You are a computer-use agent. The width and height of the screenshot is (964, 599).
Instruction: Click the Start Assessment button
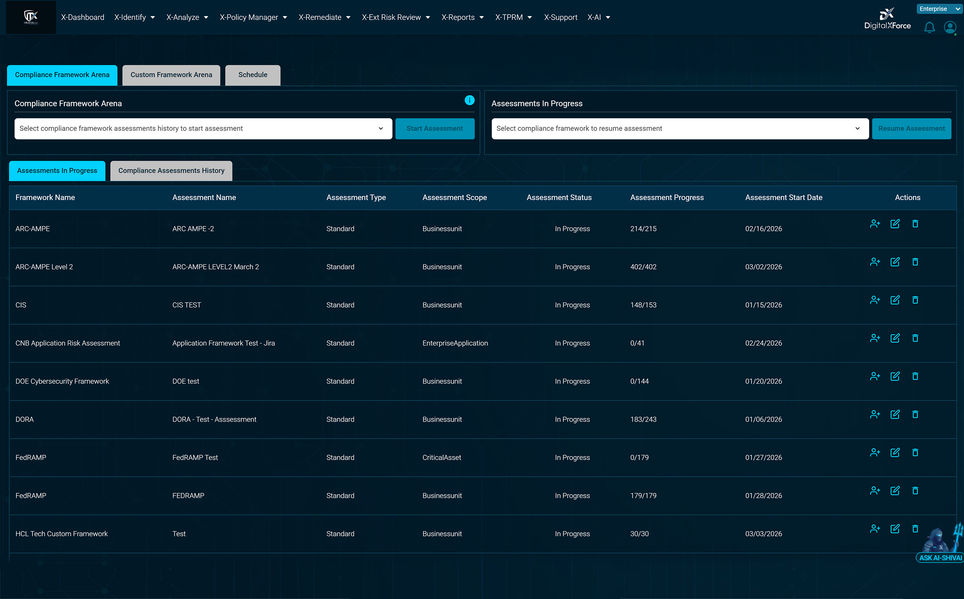tap(435, 128)
